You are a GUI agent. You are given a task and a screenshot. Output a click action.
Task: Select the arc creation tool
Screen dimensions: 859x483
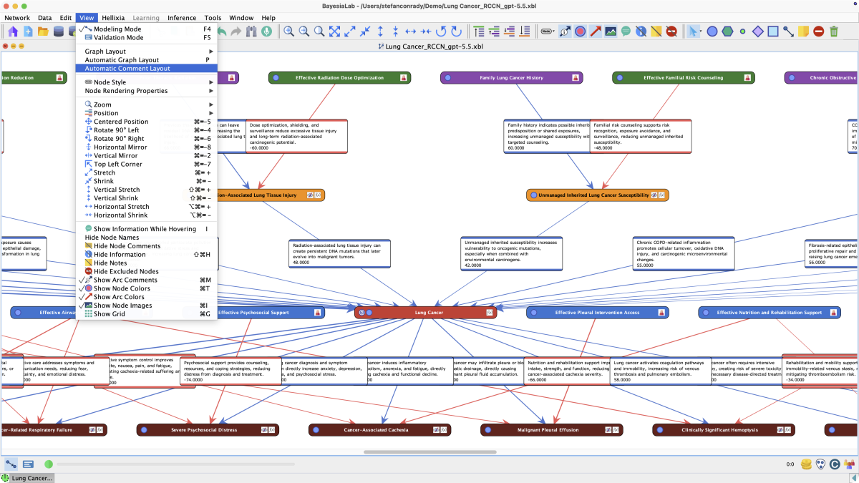pos(788,31)
